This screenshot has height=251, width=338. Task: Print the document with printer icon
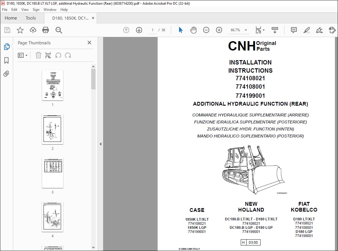coord(46,30)
